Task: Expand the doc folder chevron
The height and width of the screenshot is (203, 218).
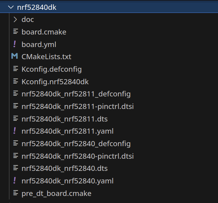Action: (15, 20)
